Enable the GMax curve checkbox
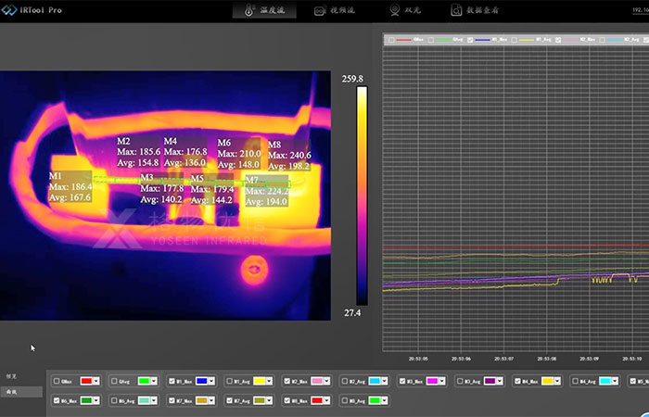 [57, 381]
